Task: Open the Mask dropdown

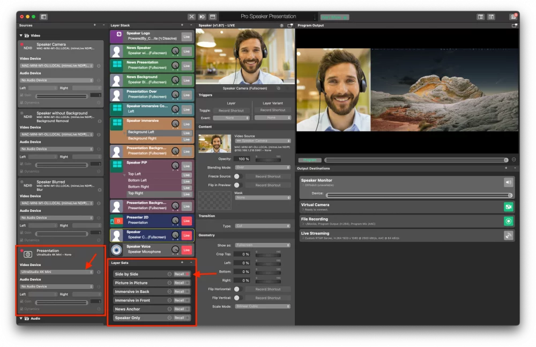Action: coord(263,197)
